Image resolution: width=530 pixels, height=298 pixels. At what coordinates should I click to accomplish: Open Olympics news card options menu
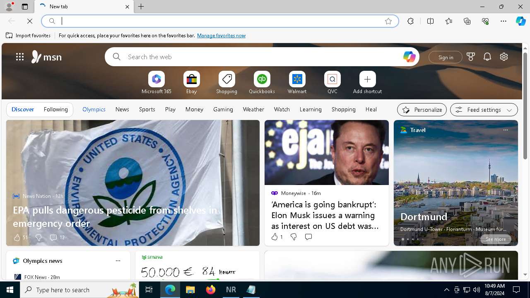118,261
